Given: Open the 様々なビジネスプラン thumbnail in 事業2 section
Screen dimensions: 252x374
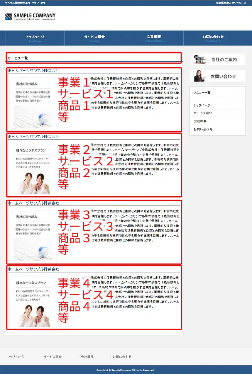Looking at the screenshot, I should (33, 168).
